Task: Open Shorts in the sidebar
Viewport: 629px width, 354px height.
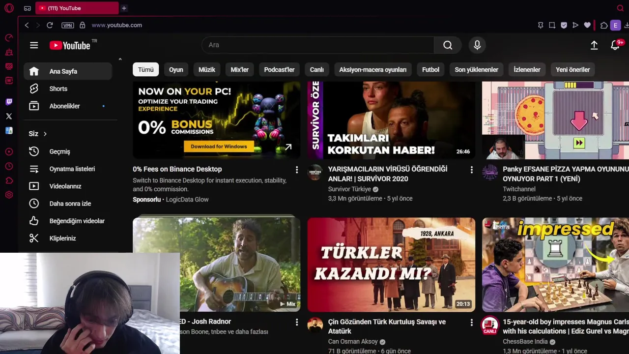Action: tap(68, 88)
